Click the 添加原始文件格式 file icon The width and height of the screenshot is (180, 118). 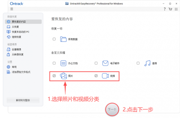tap(8, 72)
